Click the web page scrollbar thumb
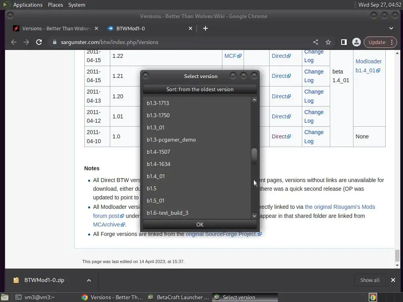 coord(397,256)
